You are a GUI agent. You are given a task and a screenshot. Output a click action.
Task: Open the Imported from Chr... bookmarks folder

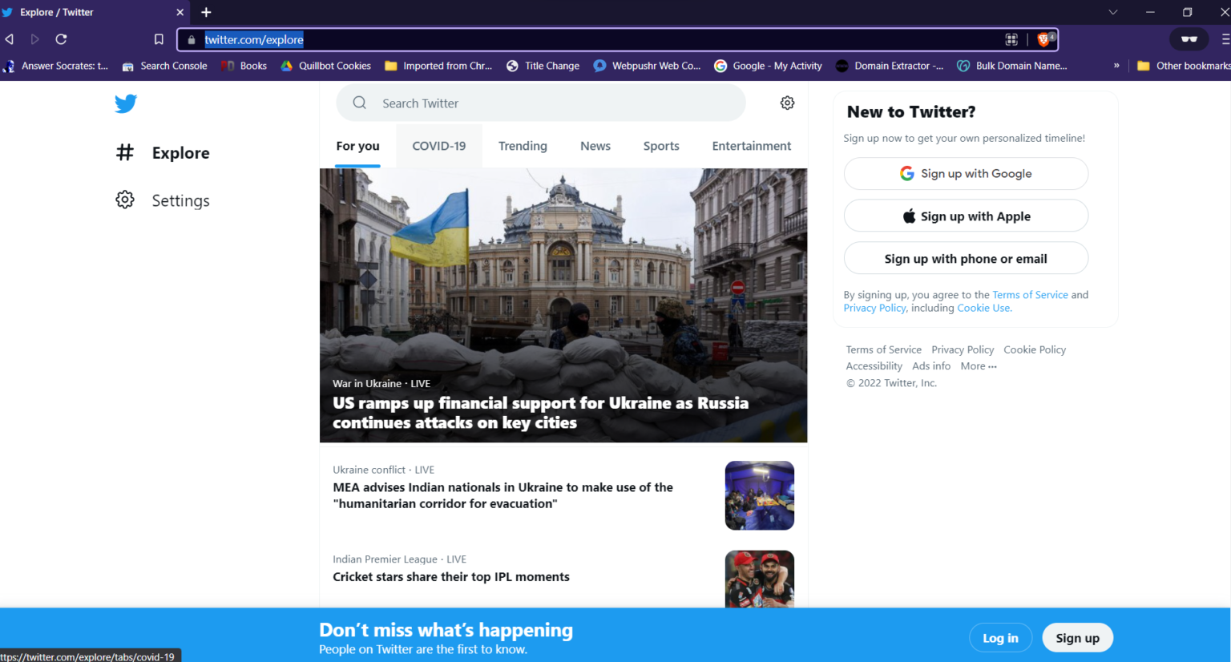coord(438,66)
